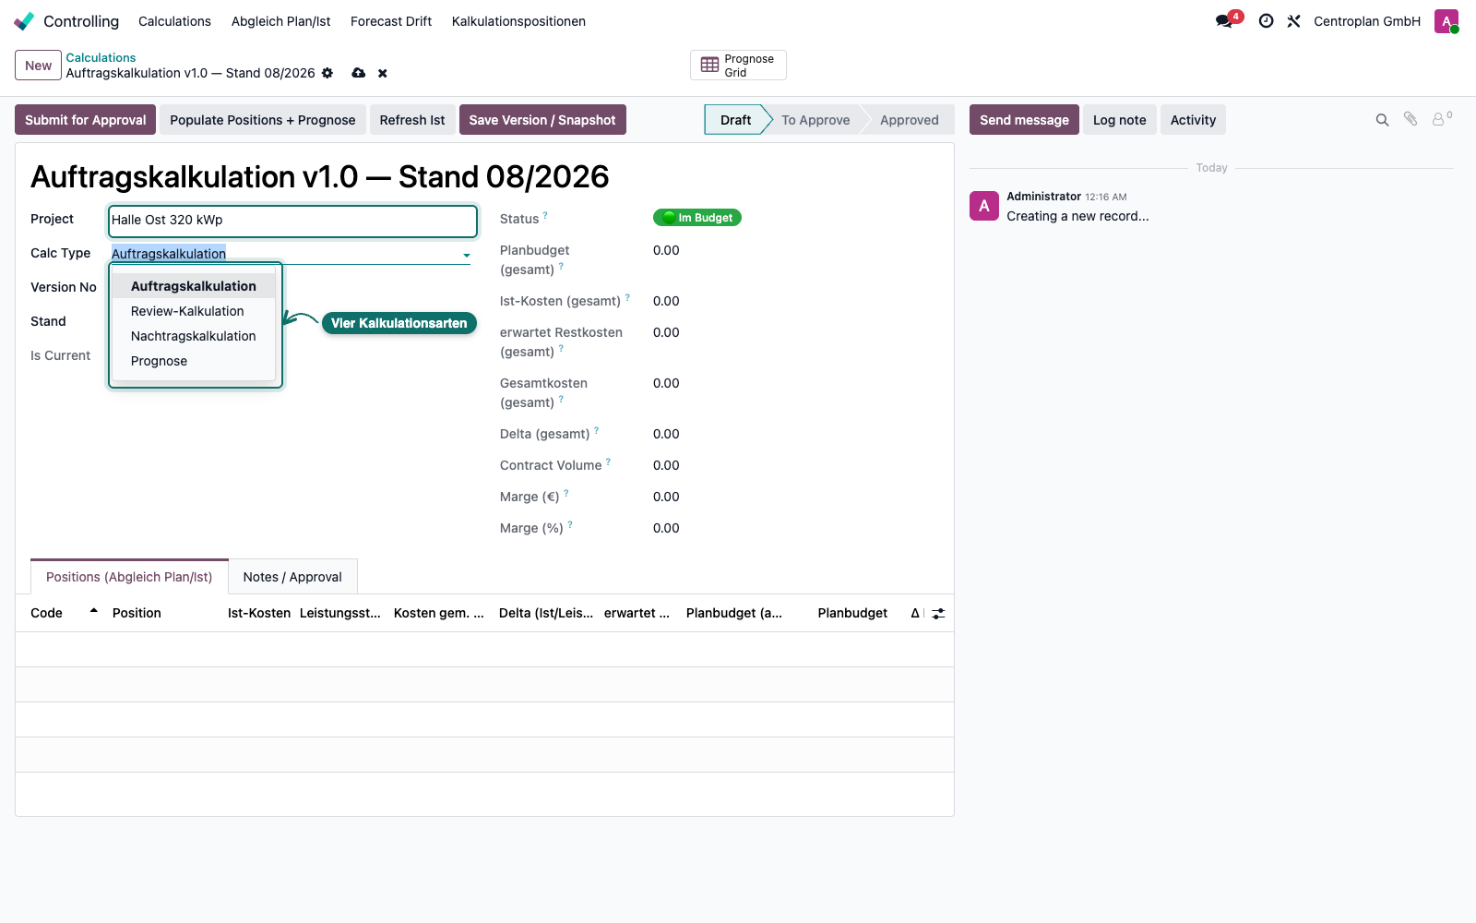This screenshot has width=1476, height=923.
Task: Select Auftragskalkulation option in dropdown
Action: coord(194,286)
